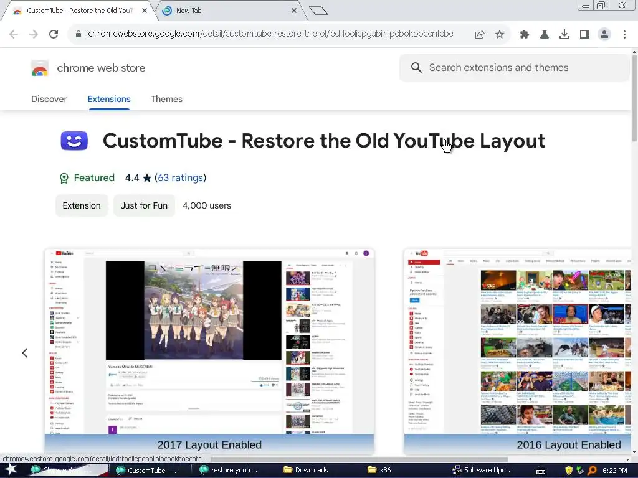Open the Extensions section
Viewport: 638px width, 478px height.
[x=109, y=99]
